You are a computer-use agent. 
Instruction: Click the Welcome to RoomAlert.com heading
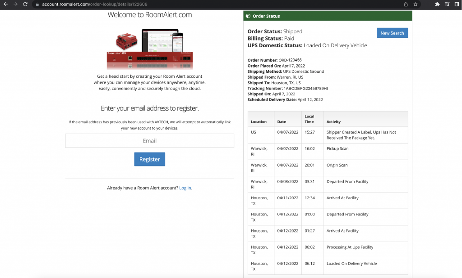click(x=150, y=15)
